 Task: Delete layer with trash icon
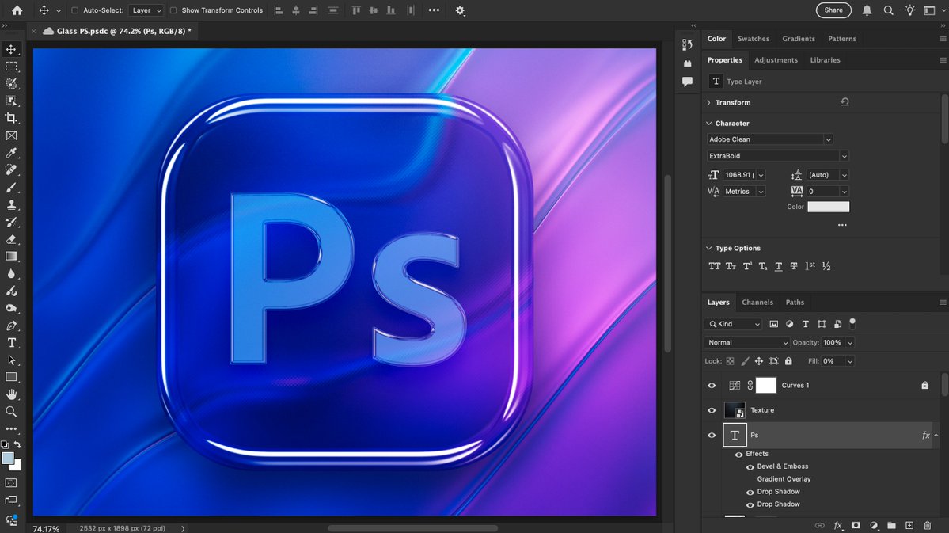pyautogui.click(x=927, y=525)
